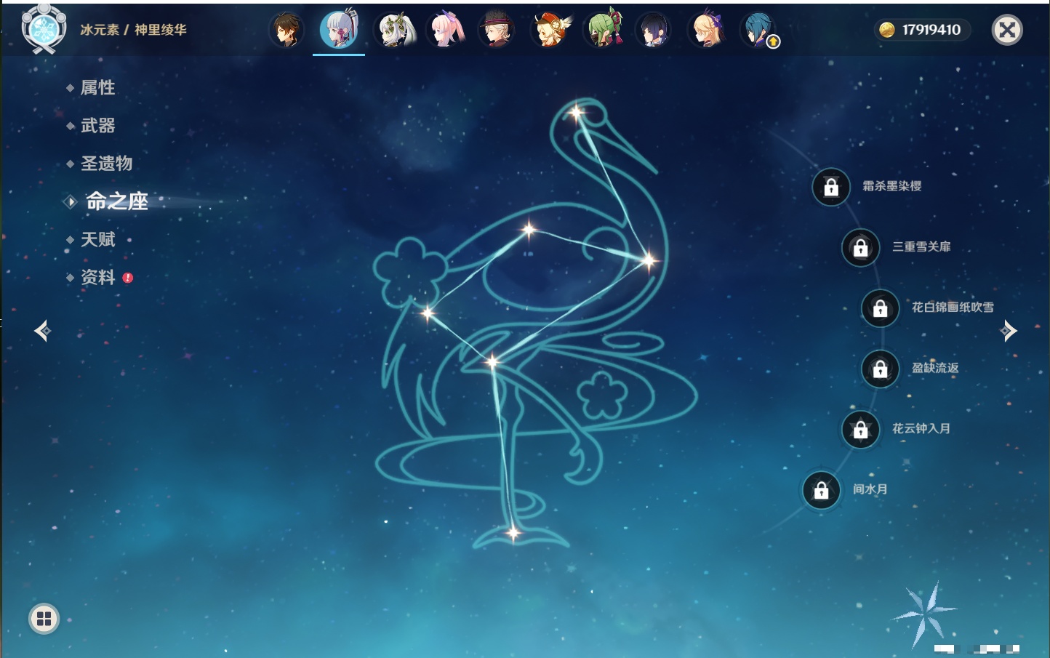Image resolution: width=1050 pixels, height=658 pixels.
Task: Select Klee's red-hat portrait
Action: click(551, 31)
